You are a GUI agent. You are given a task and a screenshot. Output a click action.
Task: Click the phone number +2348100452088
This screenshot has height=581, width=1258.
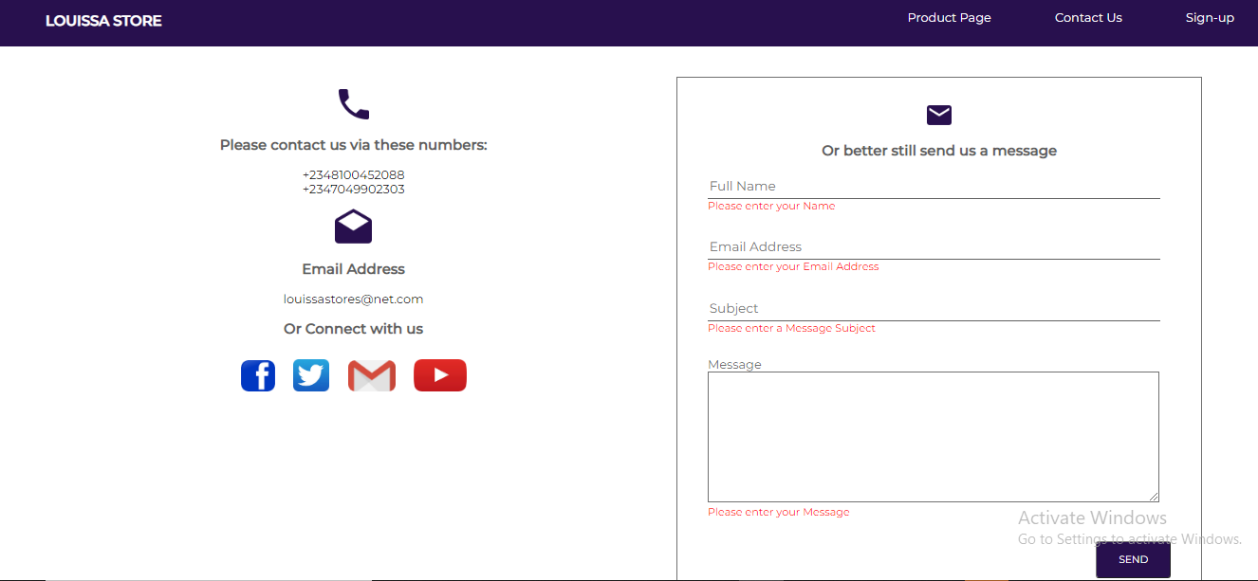point(353,174)
